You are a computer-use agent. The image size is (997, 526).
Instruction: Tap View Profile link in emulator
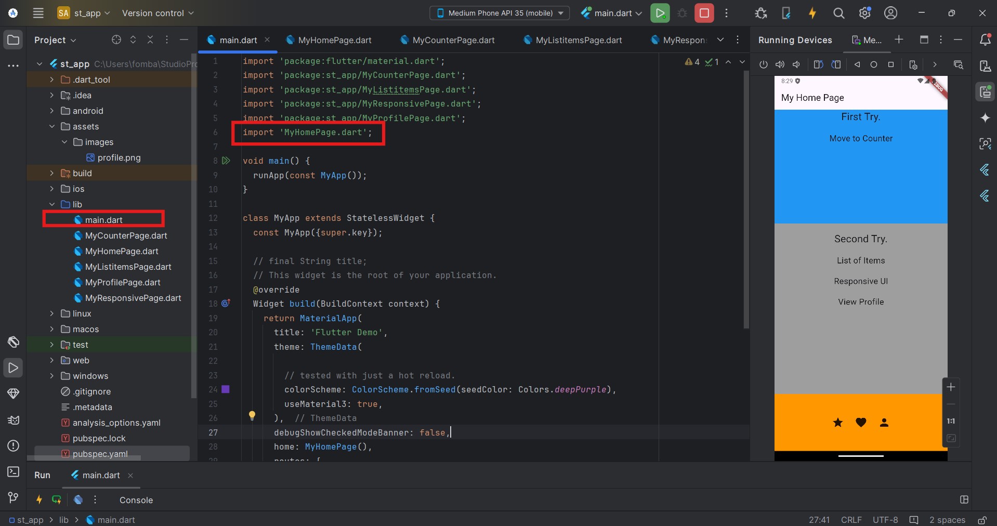(861, 302)
